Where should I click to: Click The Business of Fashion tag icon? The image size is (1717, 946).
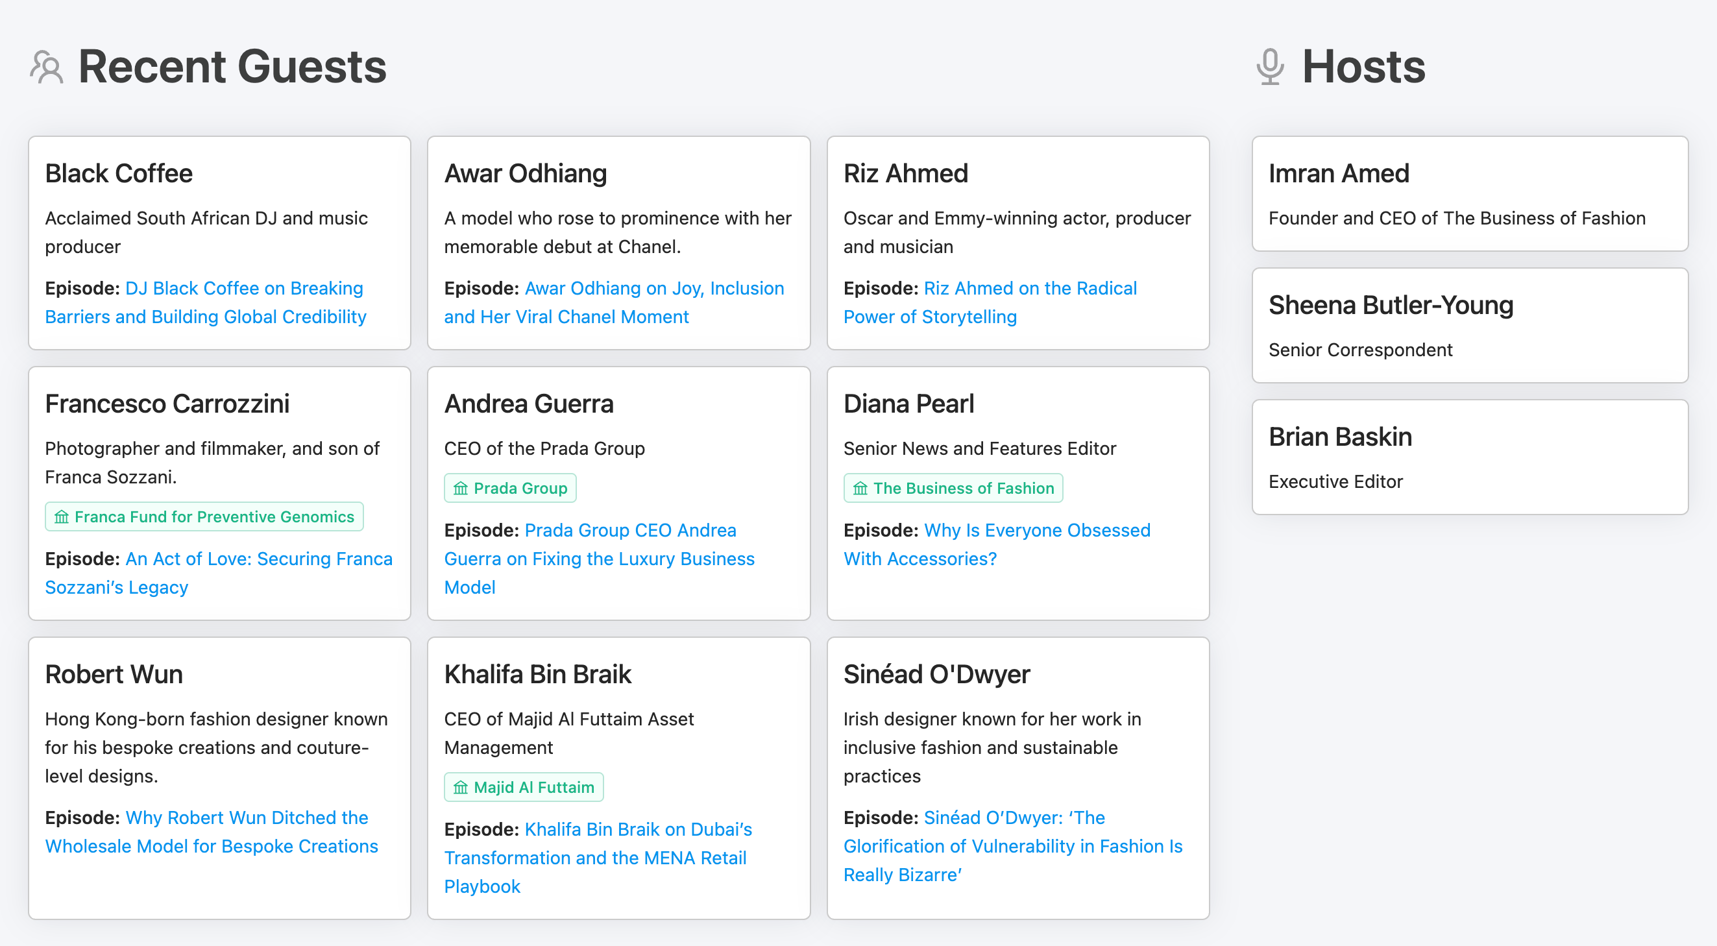click(x=860, y=489)
